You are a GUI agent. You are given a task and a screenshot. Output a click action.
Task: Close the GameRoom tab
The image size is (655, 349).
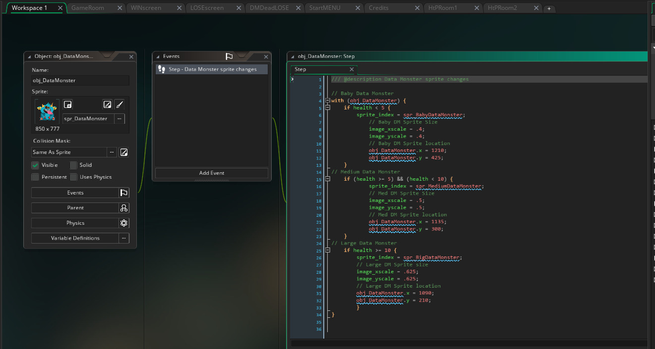click(119, 8)
